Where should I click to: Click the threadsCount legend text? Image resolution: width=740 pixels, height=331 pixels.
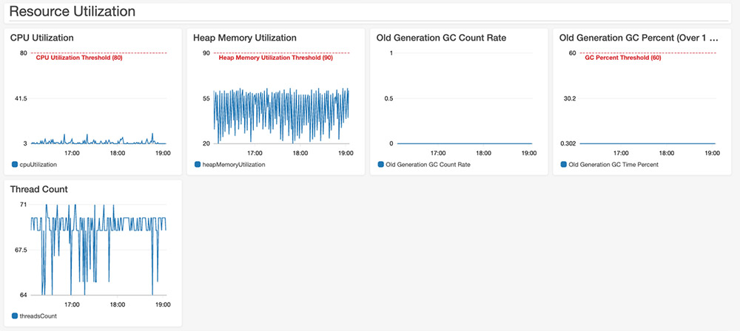[x=38, y=316]
